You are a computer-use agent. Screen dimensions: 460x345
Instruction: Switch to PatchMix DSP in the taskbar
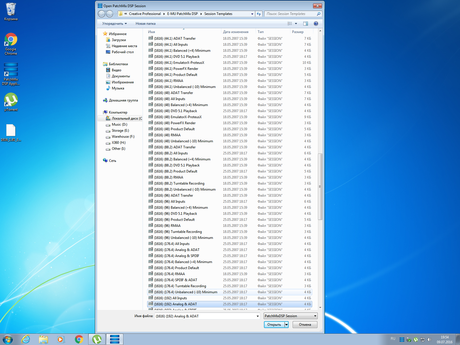[115, 340]
